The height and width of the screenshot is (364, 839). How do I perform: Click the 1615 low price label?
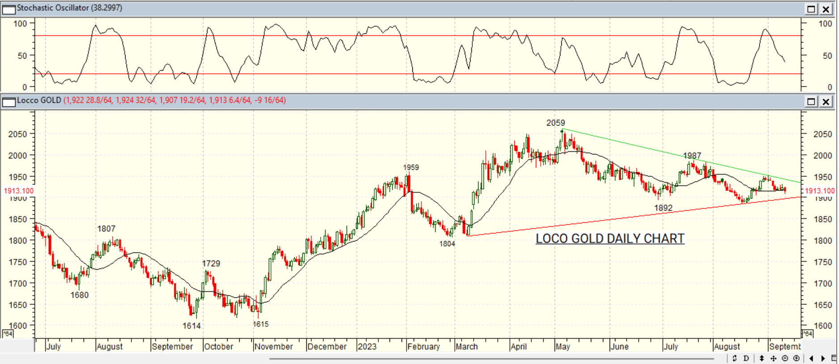(261, 324)
